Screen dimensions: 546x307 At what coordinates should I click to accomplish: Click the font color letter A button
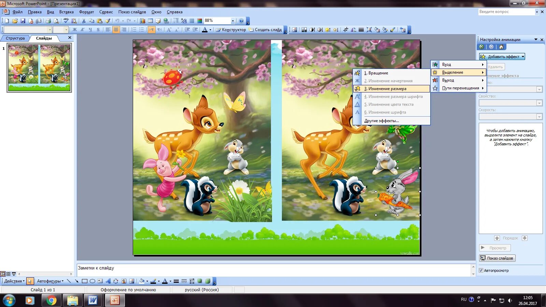click(205, 30)
